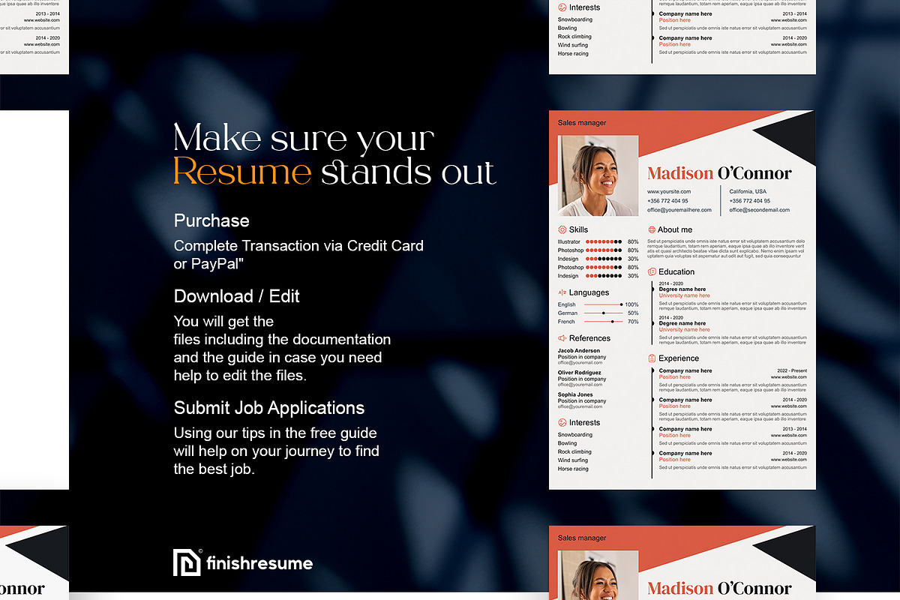Click the "About me" section heading

675,229
